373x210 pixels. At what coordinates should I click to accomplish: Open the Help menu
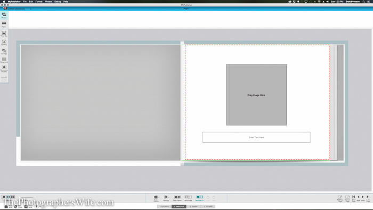coord(66,2)
